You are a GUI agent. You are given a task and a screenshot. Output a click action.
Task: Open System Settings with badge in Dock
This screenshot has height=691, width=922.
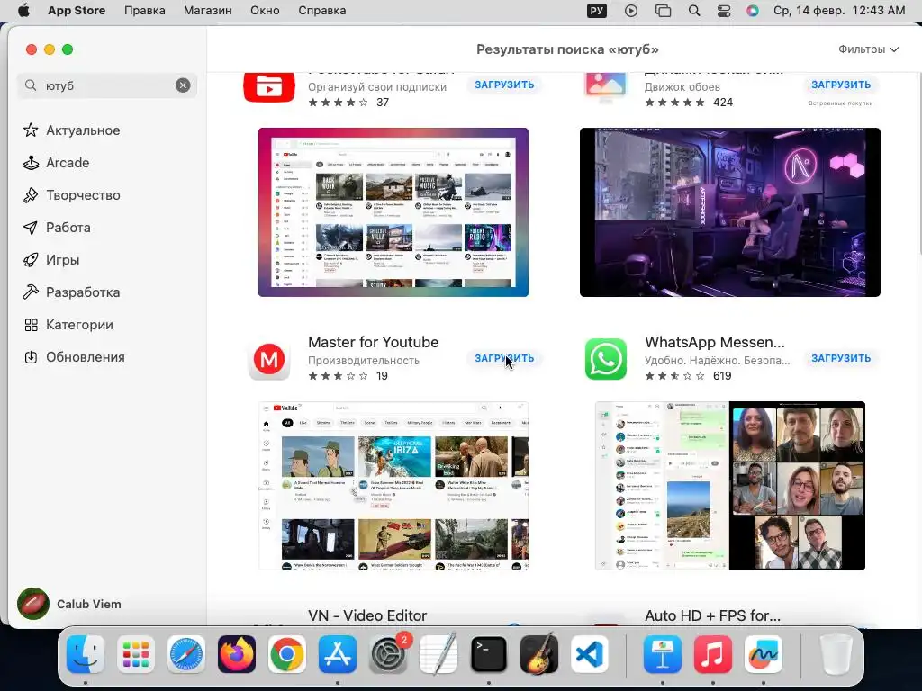click(389, 654)
